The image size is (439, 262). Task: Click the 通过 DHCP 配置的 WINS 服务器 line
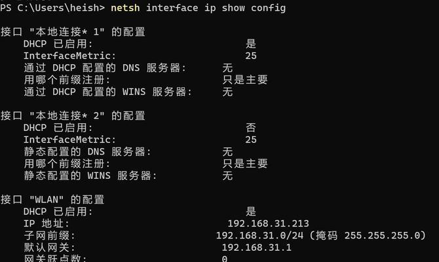(128, 92)
